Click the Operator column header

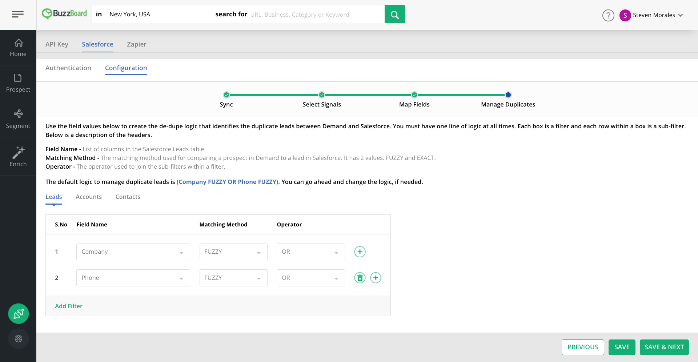(289, 225)
